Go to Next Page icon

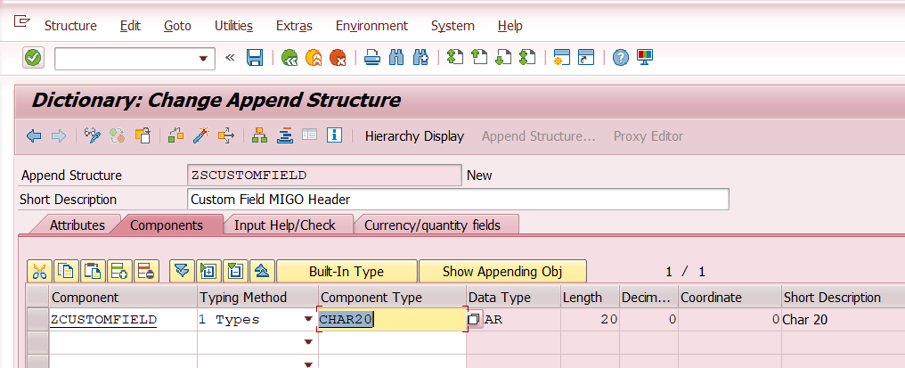504,57
